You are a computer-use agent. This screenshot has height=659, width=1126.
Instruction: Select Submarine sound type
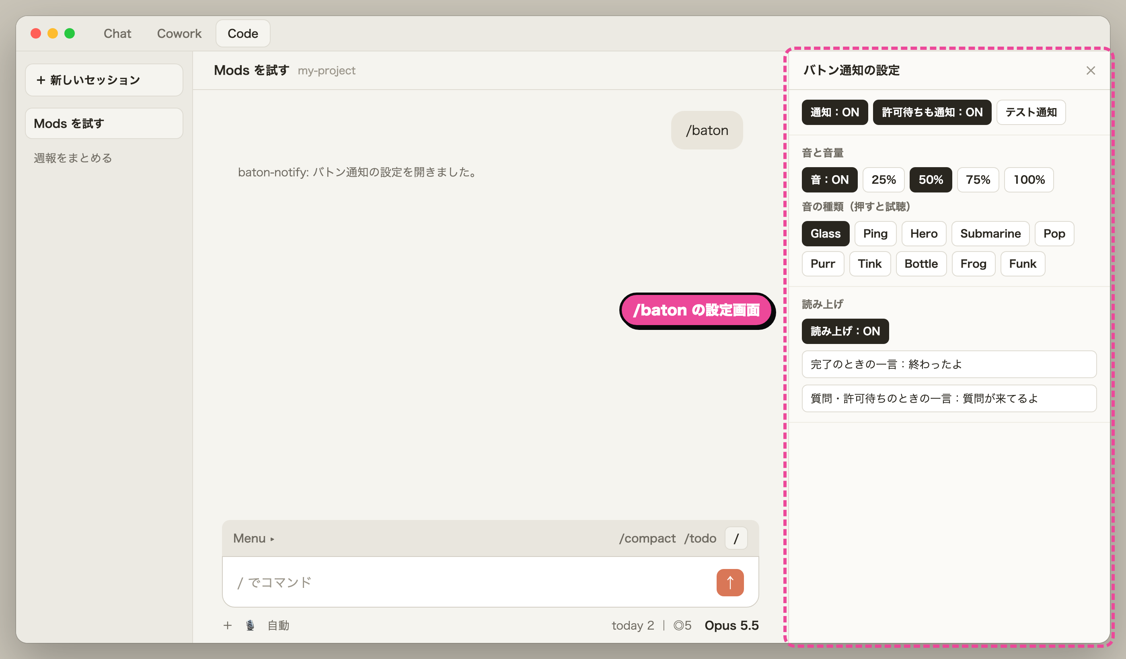coord(990,233)
